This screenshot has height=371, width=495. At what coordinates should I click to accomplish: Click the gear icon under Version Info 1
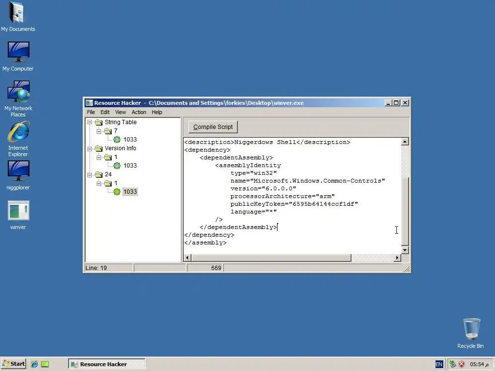point(117,166)
